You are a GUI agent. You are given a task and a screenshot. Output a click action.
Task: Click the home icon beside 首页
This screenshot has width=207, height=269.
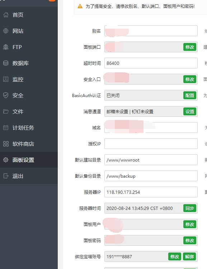[6, 15]
